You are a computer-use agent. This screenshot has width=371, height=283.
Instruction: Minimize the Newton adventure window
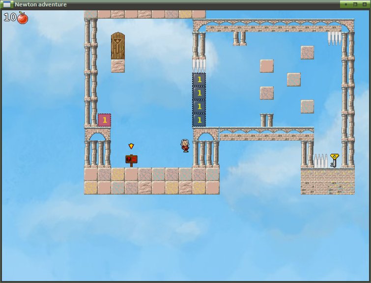point(345,4)
